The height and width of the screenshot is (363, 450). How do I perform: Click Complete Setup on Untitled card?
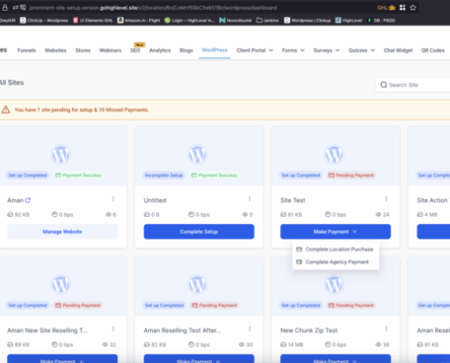[x=199, y=231]
